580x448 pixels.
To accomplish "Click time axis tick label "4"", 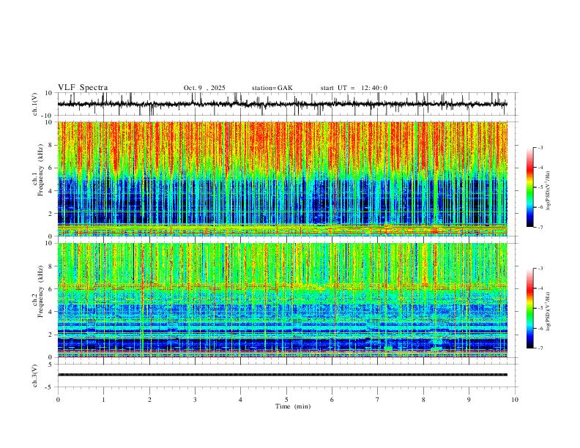I will (x=241, y=400).
